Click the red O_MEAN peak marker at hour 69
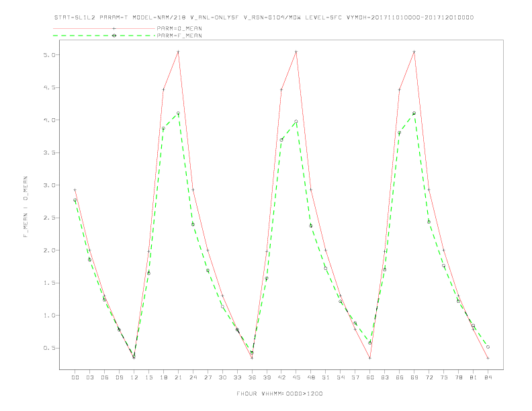This screenshot has width=532, height=411. pos(414,52)
